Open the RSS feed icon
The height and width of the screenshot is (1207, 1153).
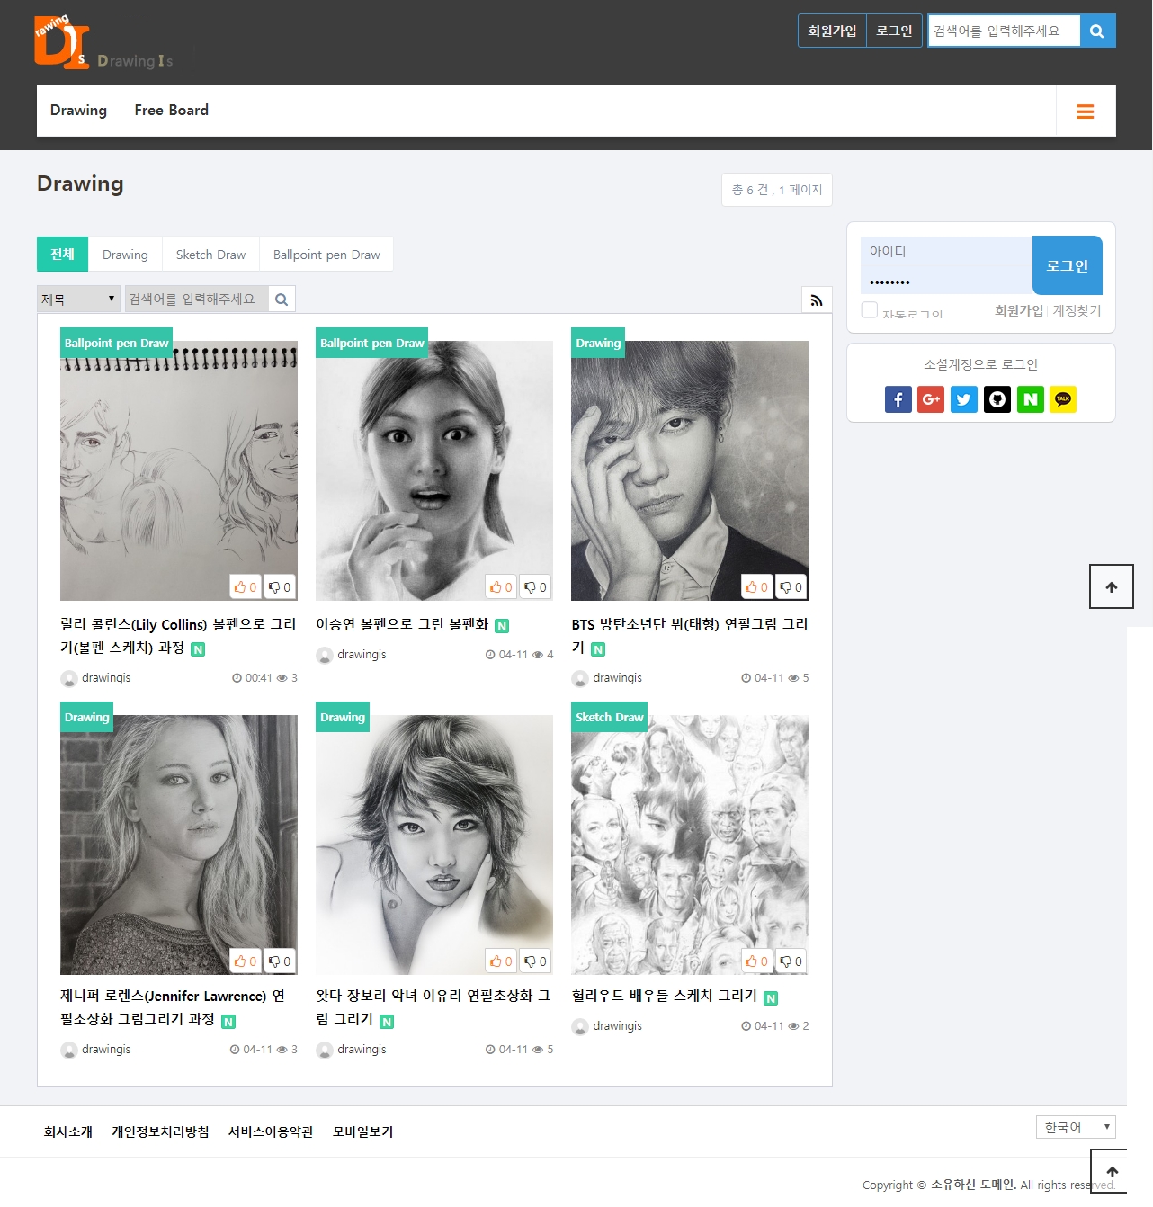[x=817, y=300]
